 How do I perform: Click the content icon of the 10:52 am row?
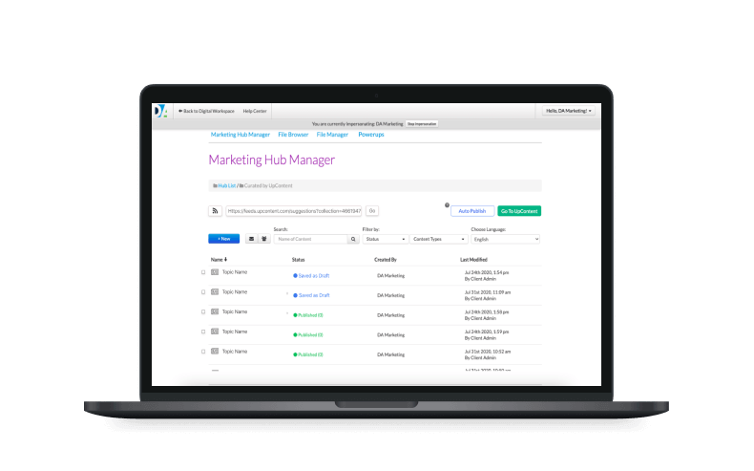215,352
